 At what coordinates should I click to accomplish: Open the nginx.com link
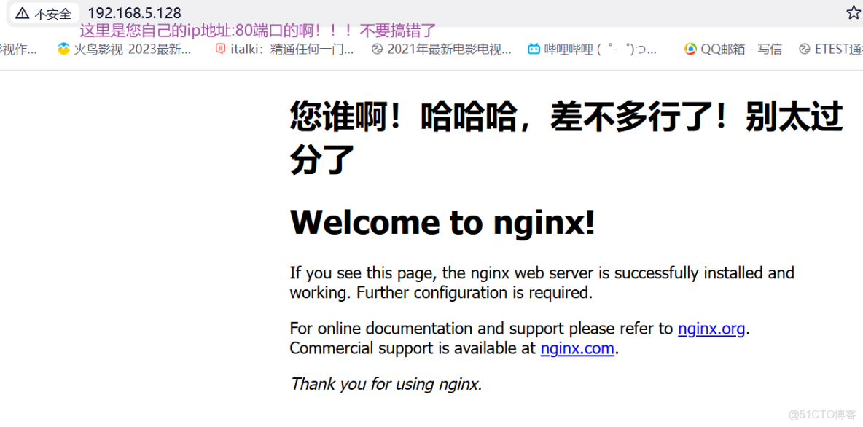click(577, 348)
